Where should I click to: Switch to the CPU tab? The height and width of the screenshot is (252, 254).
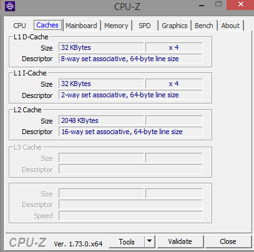(x=19, y=26)
